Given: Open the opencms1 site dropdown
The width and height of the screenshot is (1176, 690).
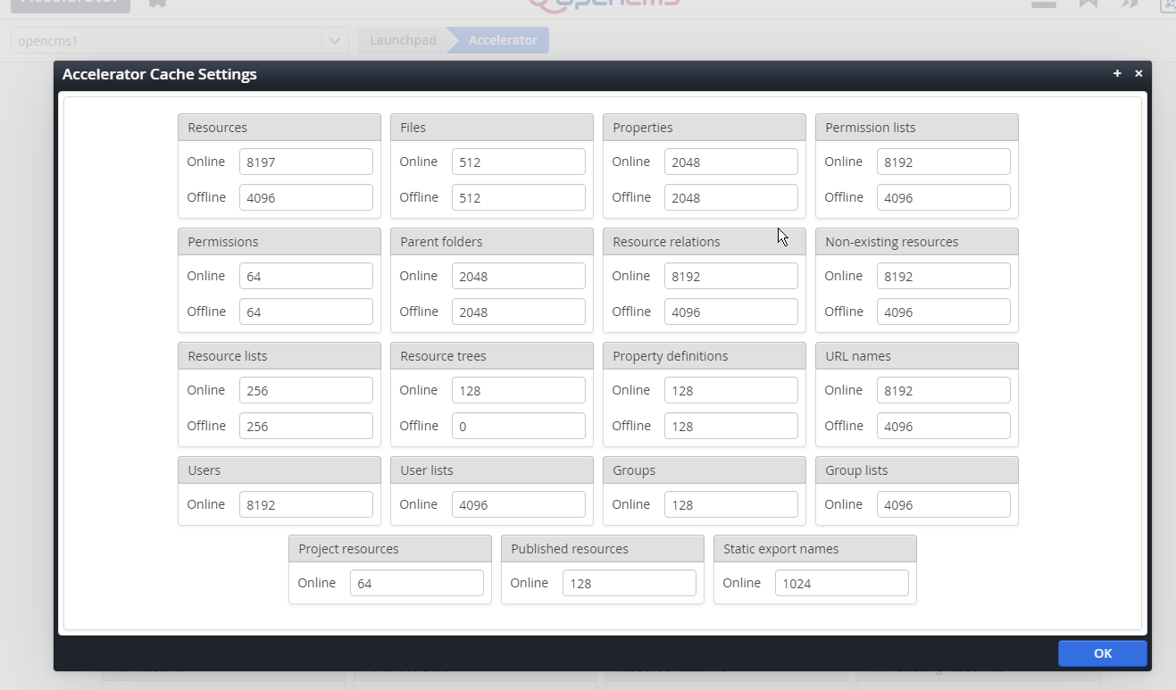Looking at the screenshot, I should 335,40.
